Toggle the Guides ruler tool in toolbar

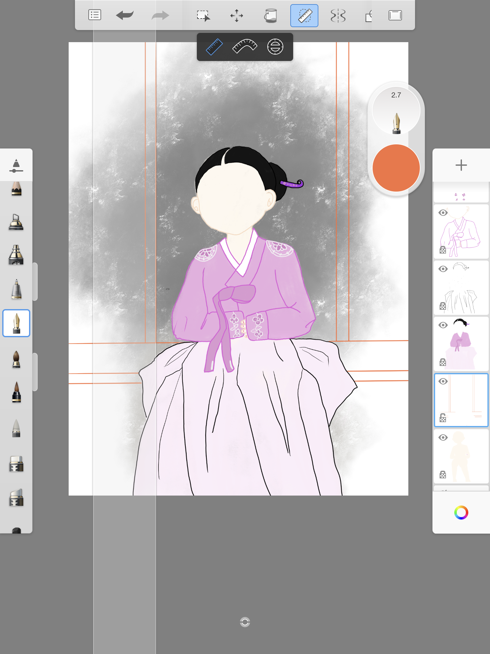304,15
